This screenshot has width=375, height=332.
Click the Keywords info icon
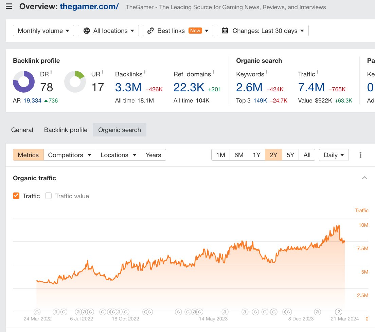coord(266,72)
